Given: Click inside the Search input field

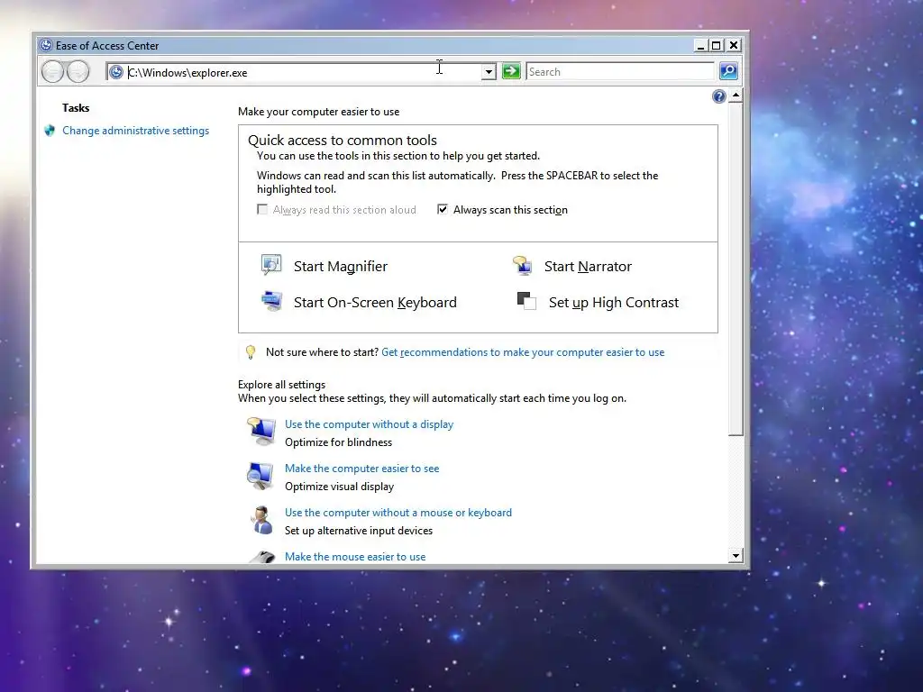Looking at the screenshot, I should tap(620, 72).
